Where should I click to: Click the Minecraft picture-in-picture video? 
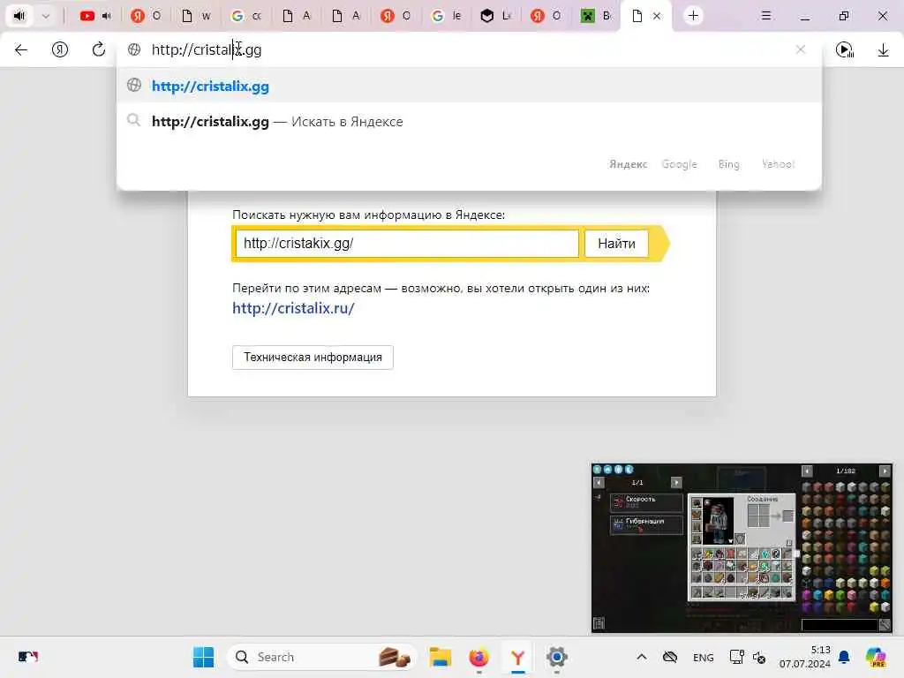point(742,547)
